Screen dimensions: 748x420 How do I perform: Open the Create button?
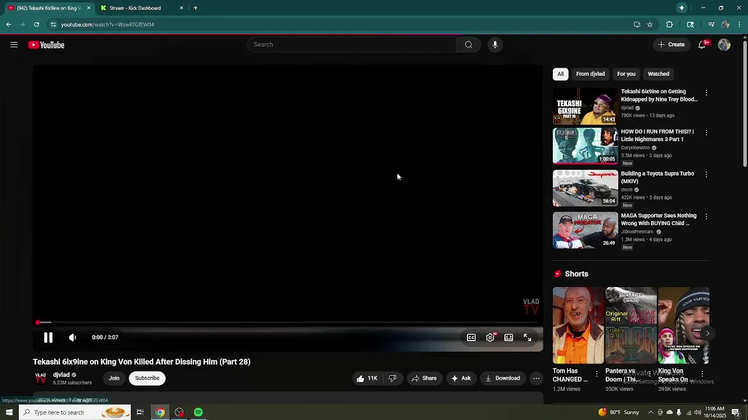click(x=671, y=45)
